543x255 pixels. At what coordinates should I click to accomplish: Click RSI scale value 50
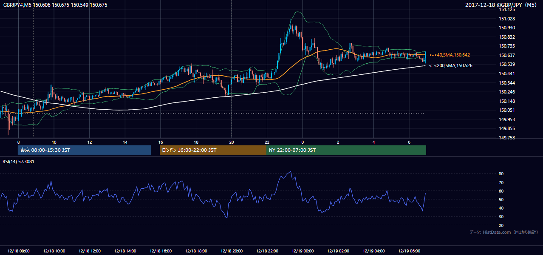501,199
